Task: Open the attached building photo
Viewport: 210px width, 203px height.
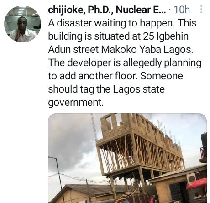Action: pyautogui.click(x=127, y=158)
